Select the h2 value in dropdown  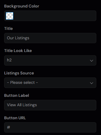point(9,60)
